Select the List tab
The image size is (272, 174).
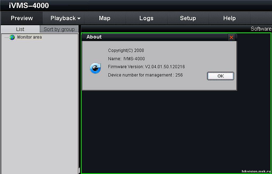[x=20, y=29]
